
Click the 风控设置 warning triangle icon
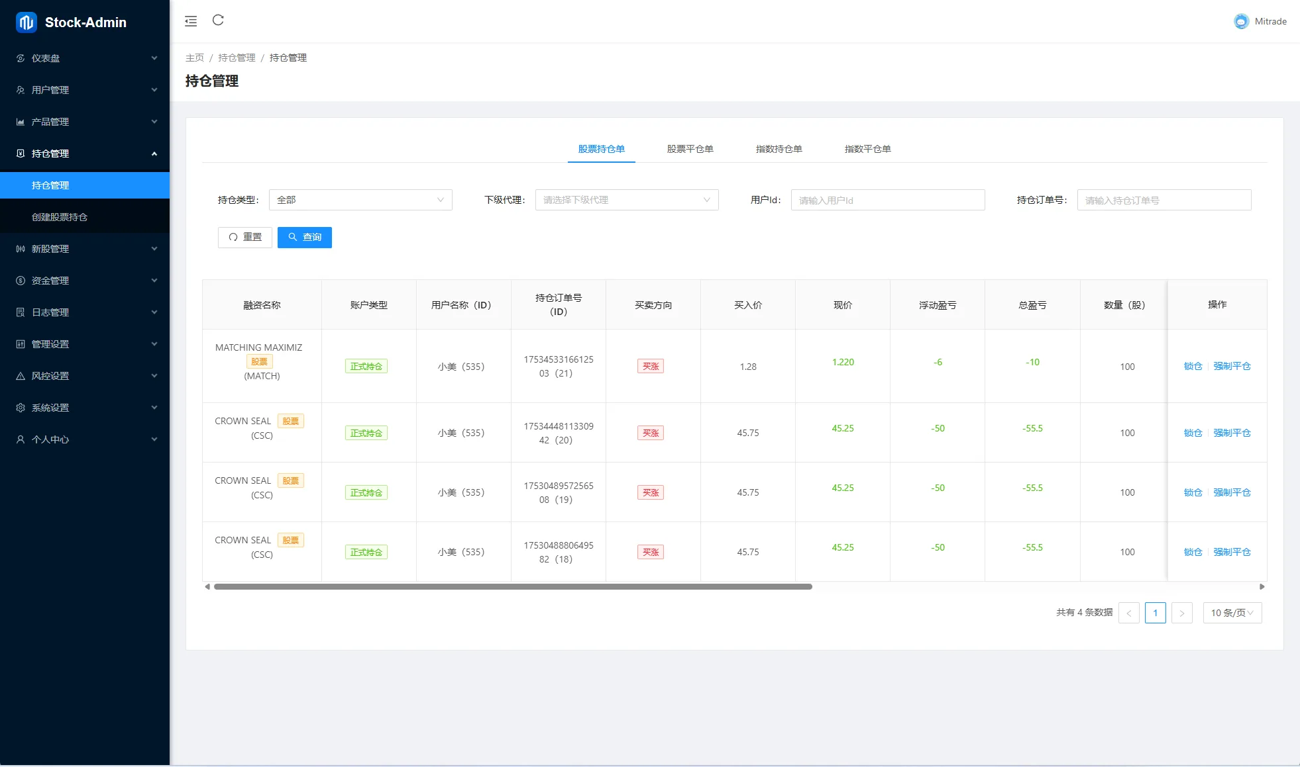coord(21,376)
